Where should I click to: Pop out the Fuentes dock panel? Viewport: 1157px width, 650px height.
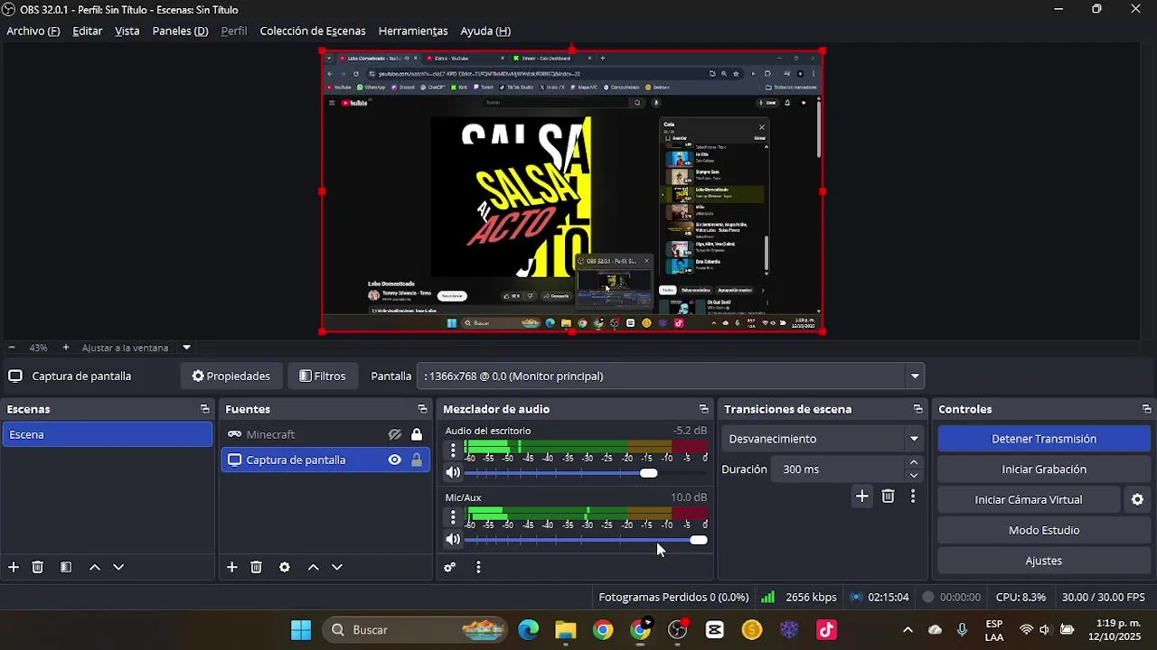tap(422, 409)
